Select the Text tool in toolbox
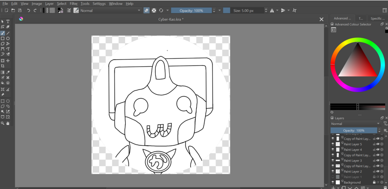 click(8, 22)
